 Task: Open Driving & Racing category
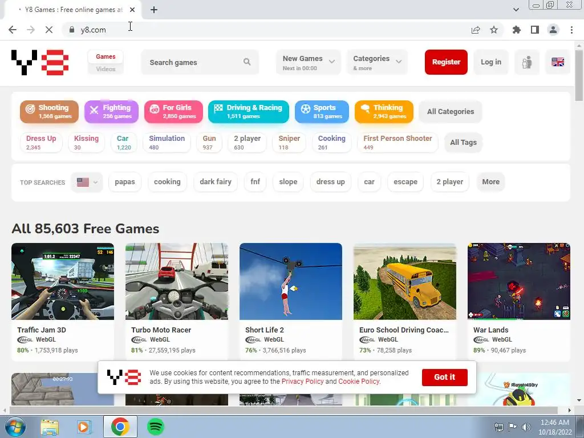(x=249, y=111)
